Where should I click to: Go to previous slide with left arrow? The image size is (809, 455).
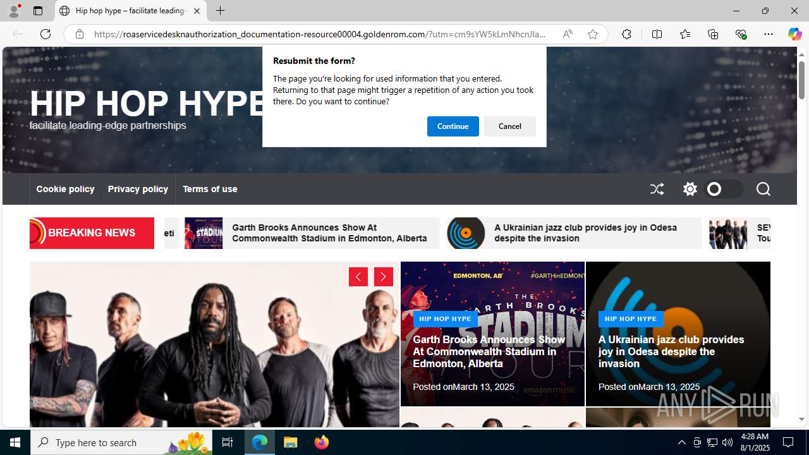[x=358, y=277]
